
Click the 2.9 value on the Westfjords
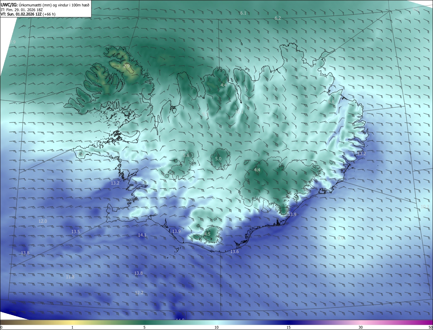(x=127, y=66)
